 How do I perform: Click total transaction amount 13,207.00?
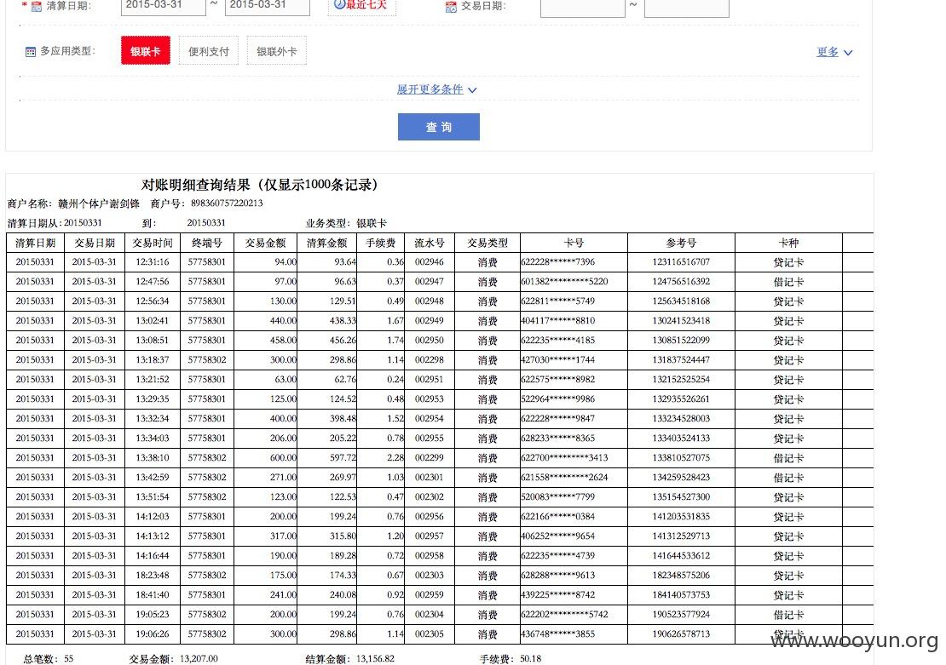pyautogui.click(x=199, y=659)
